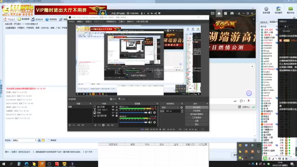Open chat recipient dropdown in game platform
The height and width of the screenshot is (167, 297).
pyautogui.click(x=25, y=141)
